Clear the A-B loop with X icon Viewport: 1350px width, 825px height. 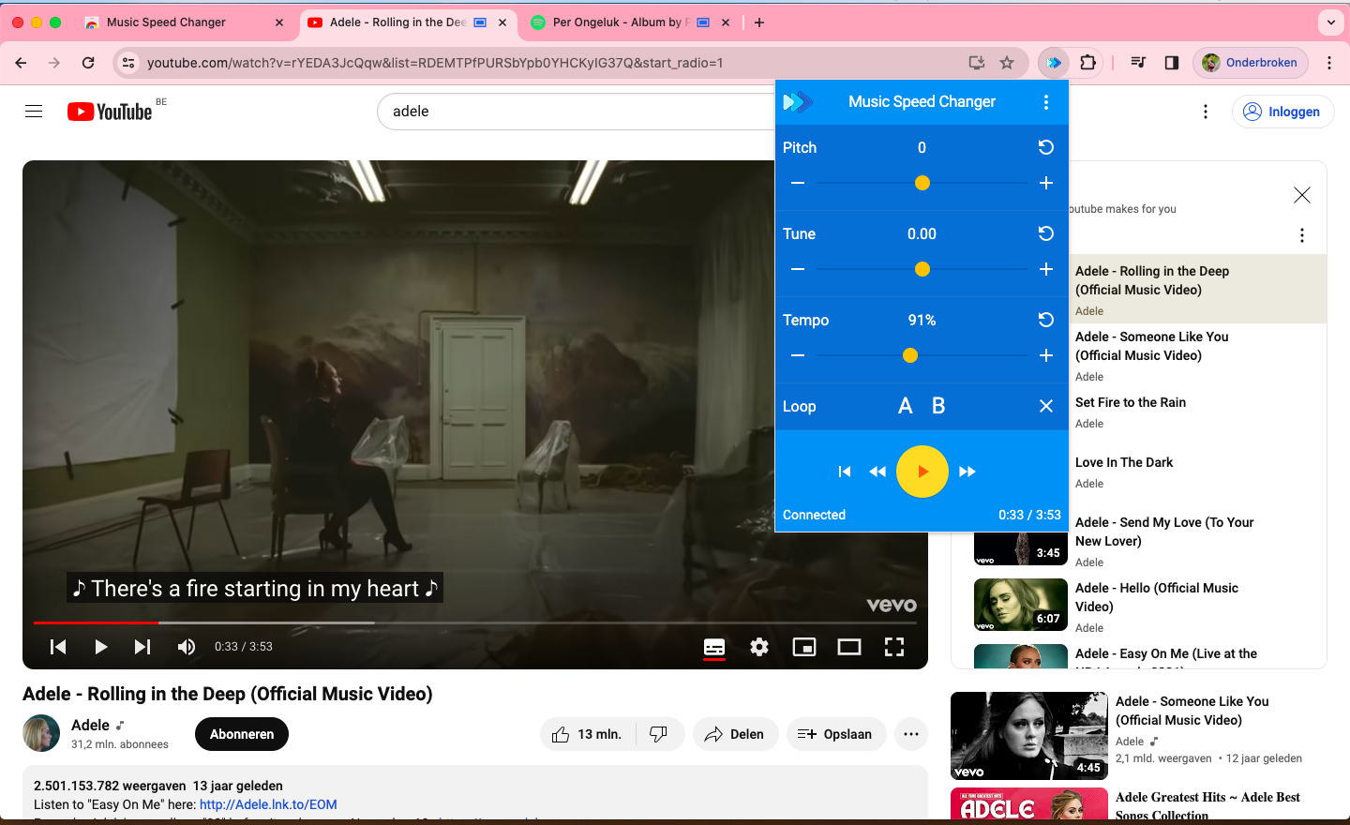click(x=1046, y=406)
